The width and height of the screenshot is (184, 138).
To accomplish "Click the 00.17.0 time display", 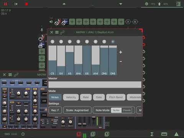I will point(6,10).
